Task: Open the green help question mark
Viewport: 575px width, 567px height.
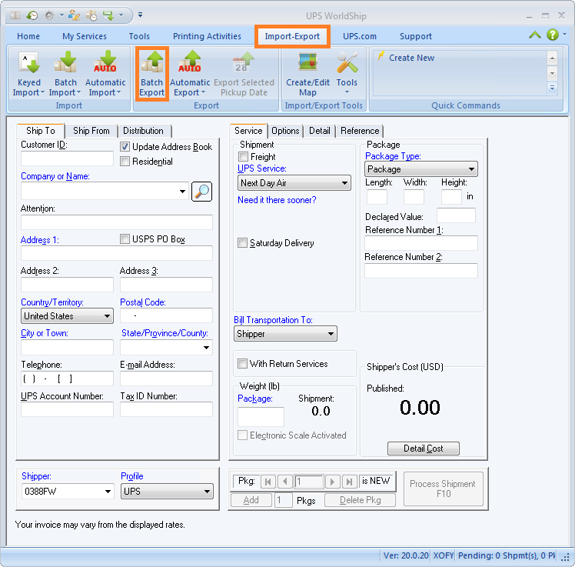Action: (x=552, y=35)
